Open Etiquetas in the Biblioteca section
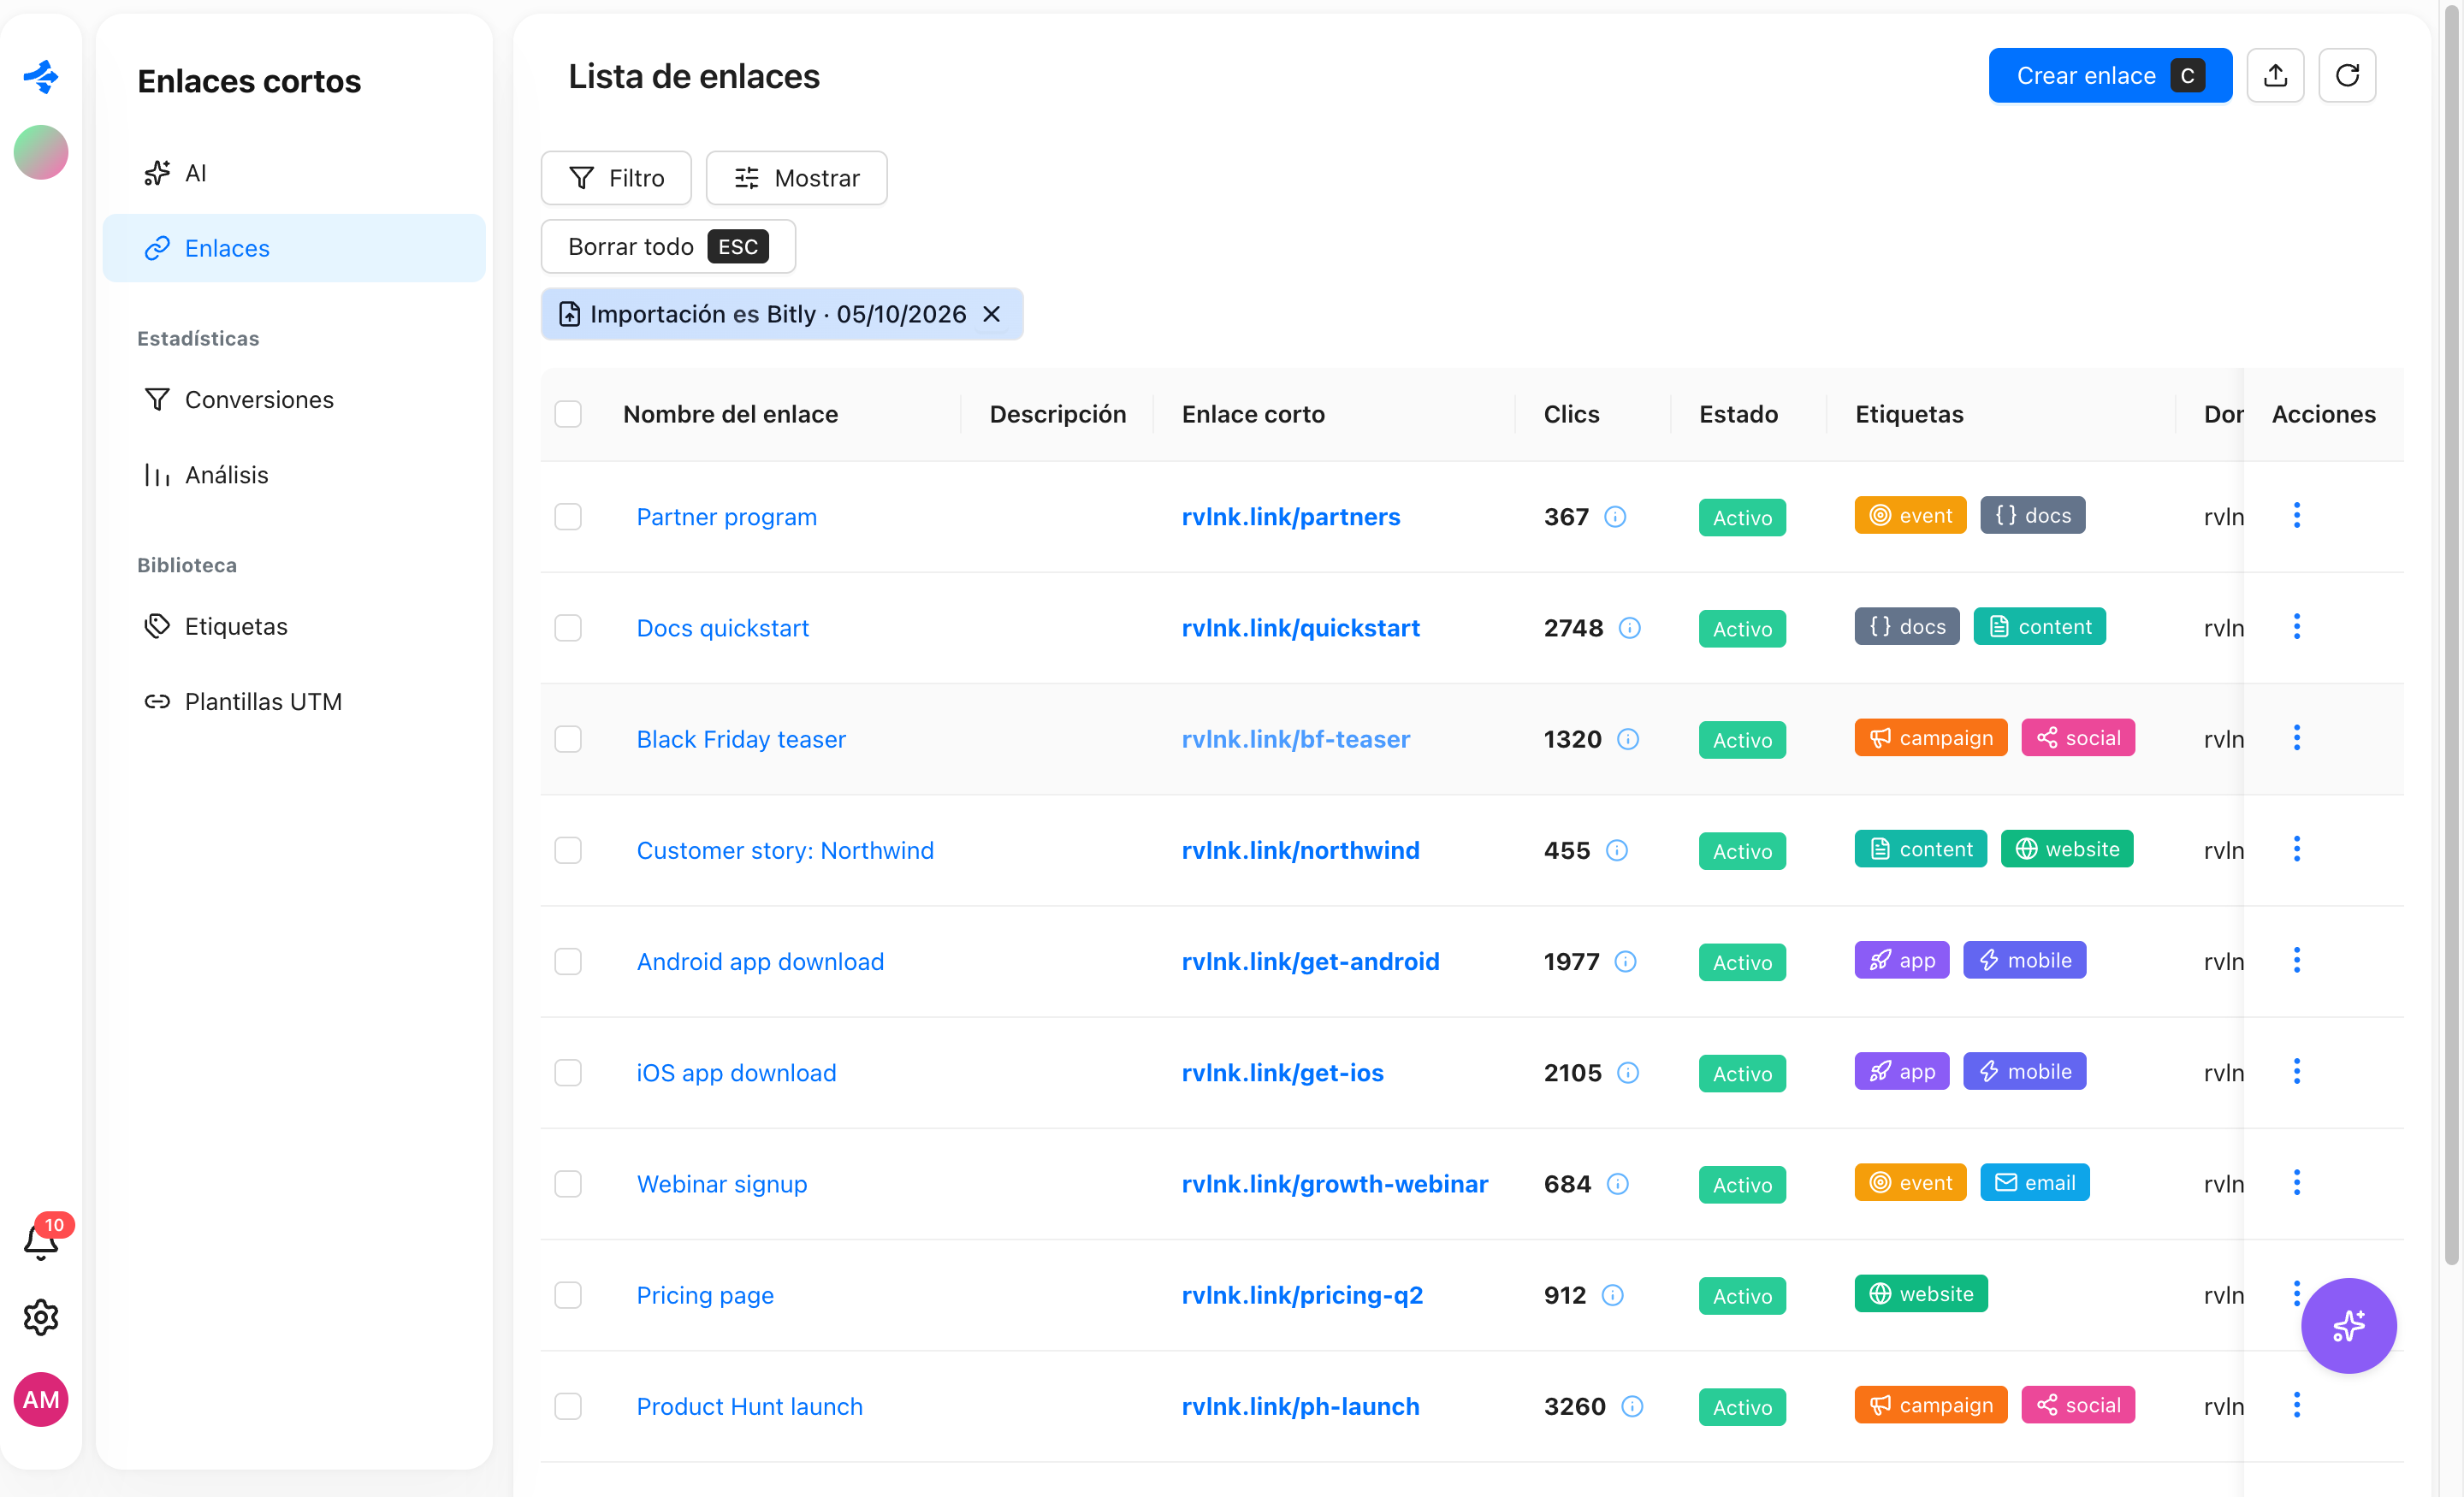Image resolution: width=2464 pixels, height=1497 pixels. click(x=294, y=626)
